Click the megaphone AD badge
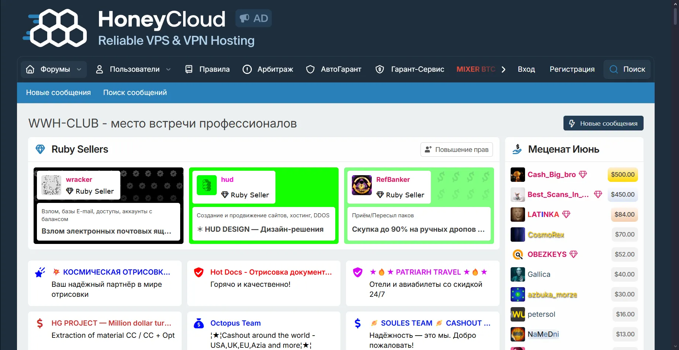Image resolution: width=679 pixels, height=350 pixels. click(x=254, y=18)
